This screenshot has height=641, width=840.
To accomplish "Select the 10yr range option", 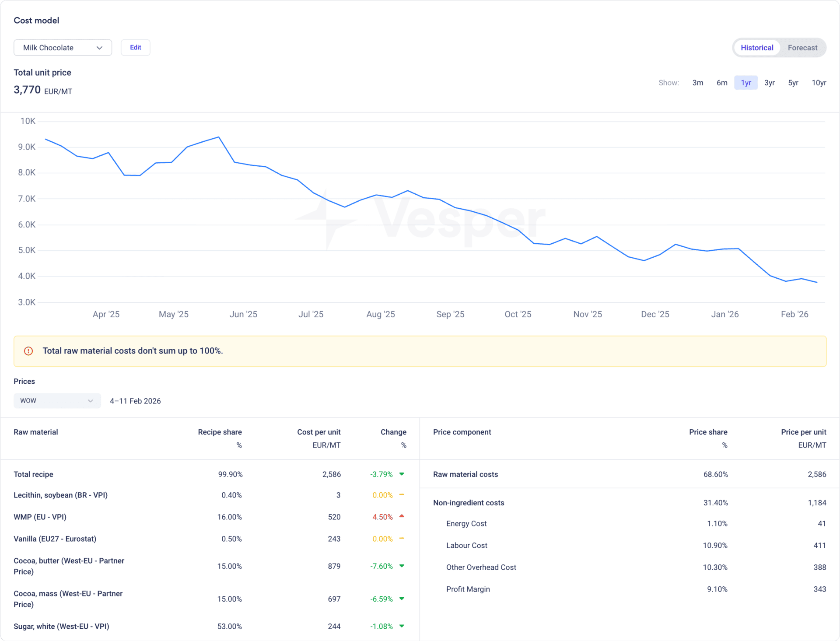I will [x=819, y=83].
